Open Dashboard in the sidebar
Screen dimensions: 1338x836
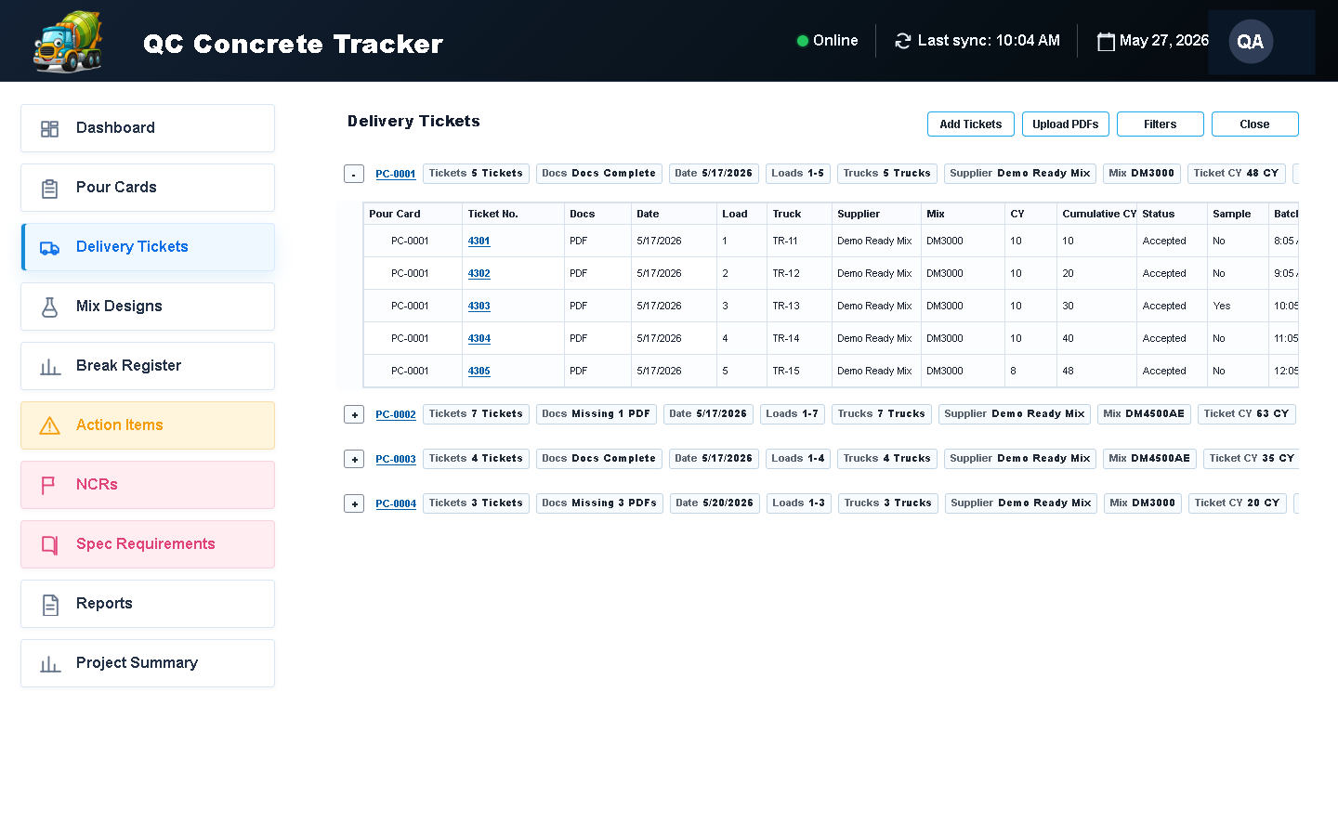[x=148, y=128]
